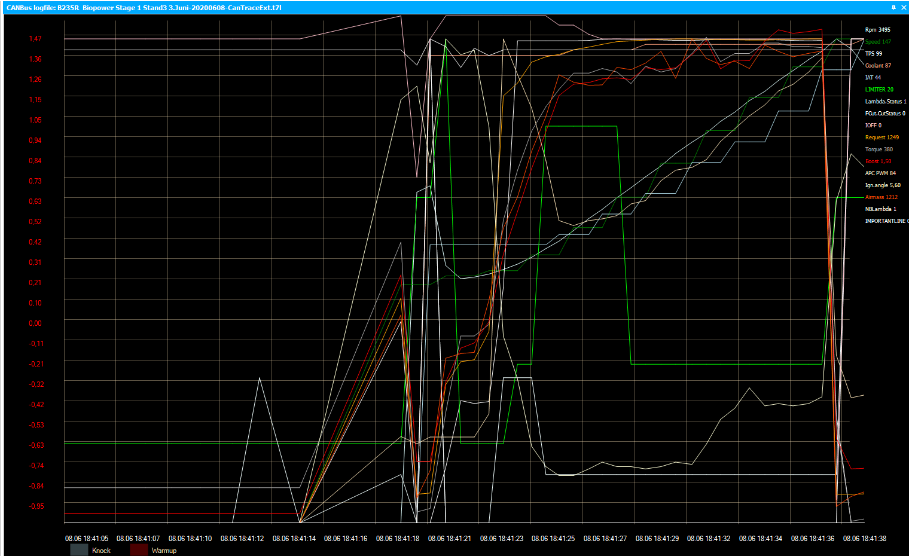Click the 0,63 y-axis value
This screenshot has height=556, width=909.
pos(35,201)
